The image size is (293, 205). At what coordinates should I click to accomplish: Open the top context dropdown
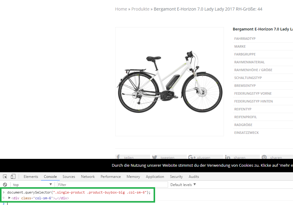33,184
